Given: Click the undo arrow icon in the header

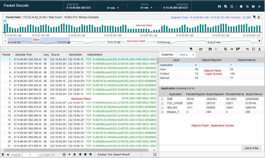Looking at the screenshot, I should pos(247,6).
